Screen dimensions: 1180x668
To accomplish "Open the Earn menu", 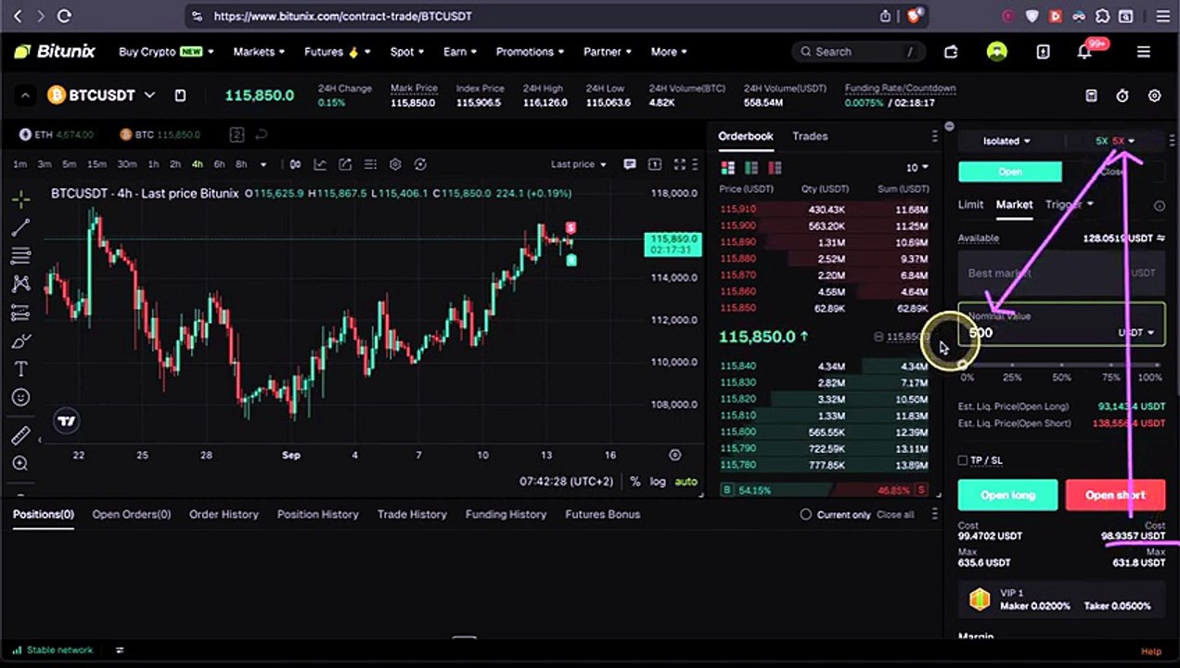I will [x=460, y=52].
